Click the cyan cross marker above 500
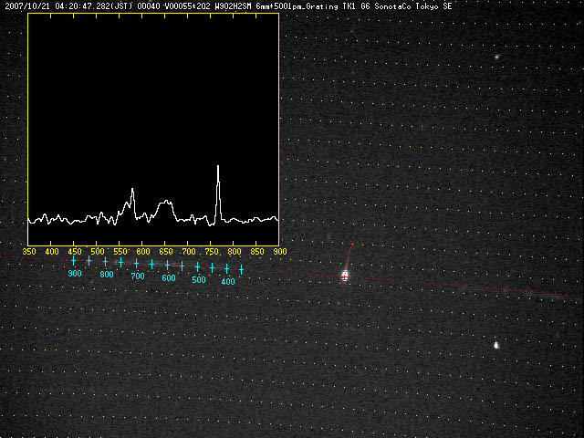 [197, 267]
